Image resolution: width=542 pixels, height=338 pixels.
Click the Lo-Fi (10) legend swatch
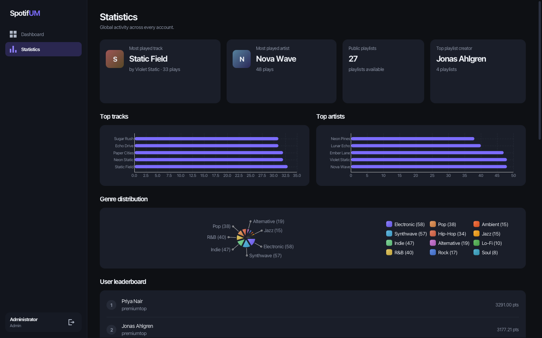coord(477,243)
